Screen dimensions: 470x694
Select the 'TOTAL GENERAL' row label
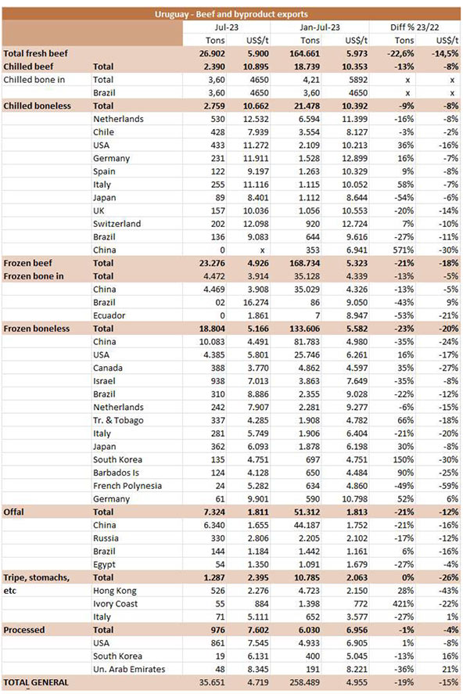click(x=36, y=682)
